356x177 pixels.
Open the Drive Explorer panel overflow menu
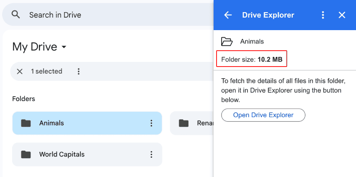click(x=322, y=15)
